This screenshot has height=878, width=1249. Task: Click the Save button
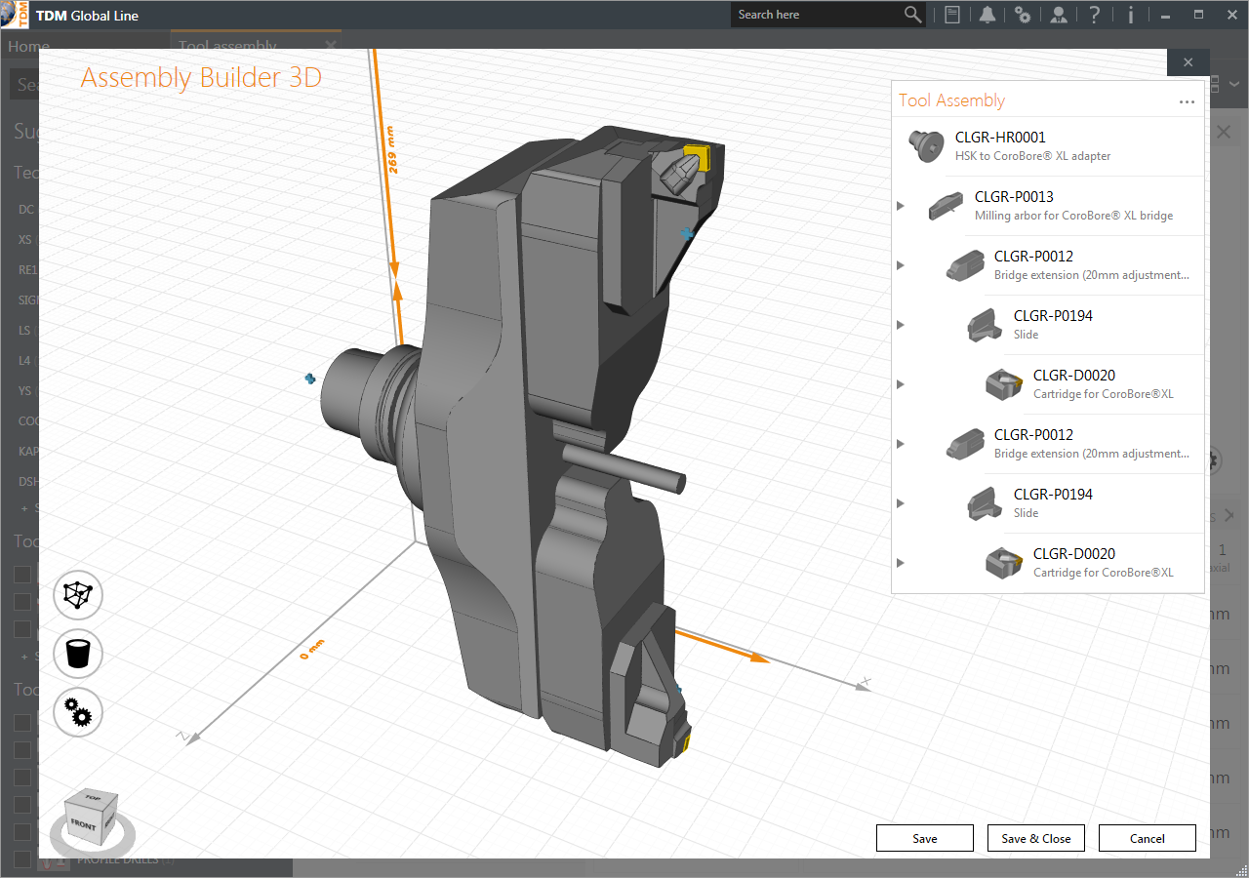coord(925,838)
